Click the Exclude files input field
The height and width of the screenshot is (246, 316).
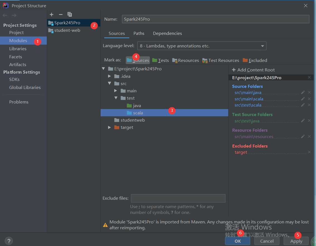click(x=178, y=198)
